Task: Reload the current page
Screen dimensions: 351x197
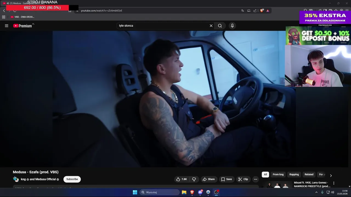Action: (15, 11)
